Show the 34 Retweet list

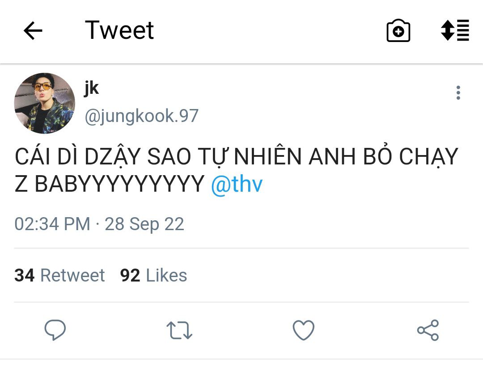(x=59, y=275)
